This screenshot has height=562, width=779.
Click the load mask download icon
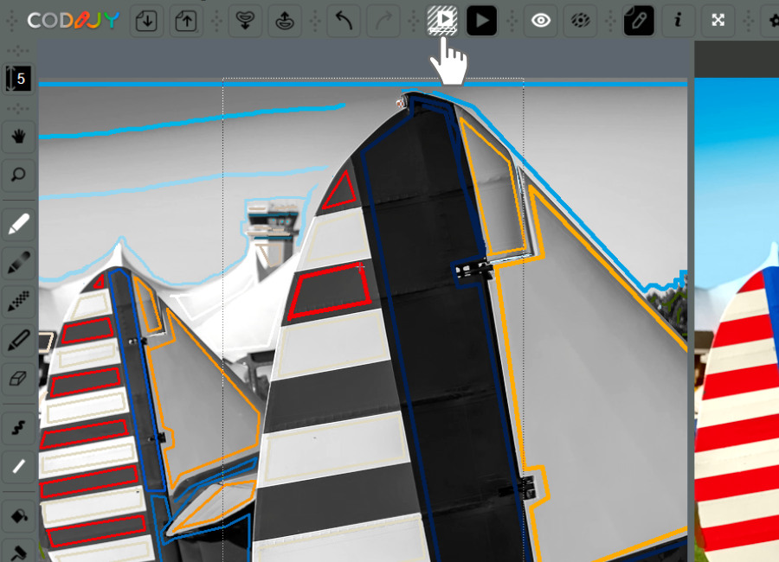pyautogui.click(x=245, y=21)
